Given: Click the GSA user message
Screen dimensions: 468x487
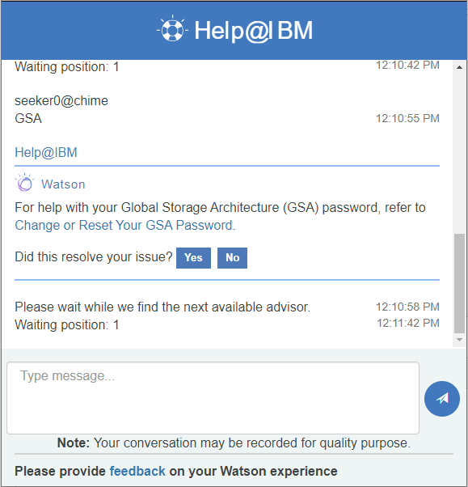Looking at the screenshot, I should (28, 118).
